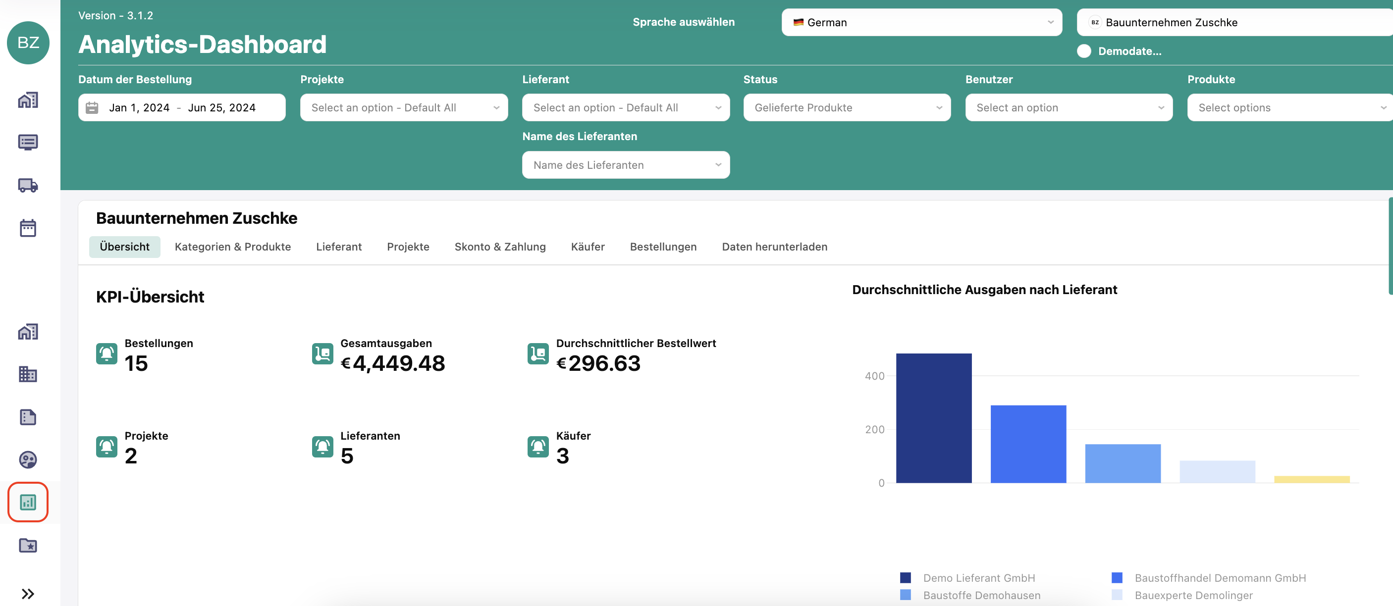Switch to the Lieferant tab

pos(338,247)
